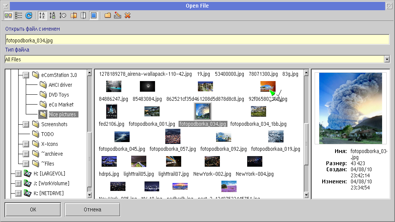
Task: Sort files by date and time
Action: pyautogui.click(x=63, y=16)
